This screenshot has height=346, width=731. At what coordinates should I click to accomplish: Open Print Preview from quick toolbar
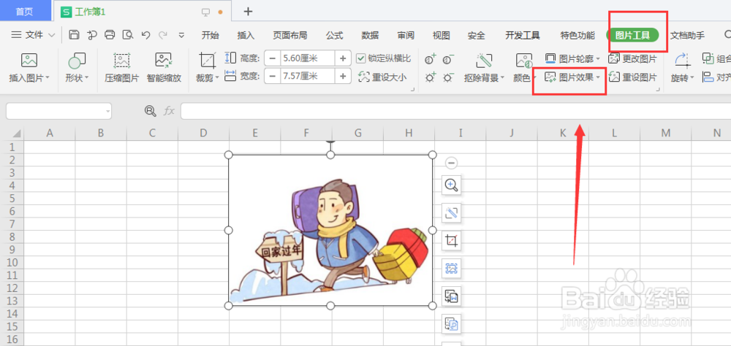[x=128, y=34]
